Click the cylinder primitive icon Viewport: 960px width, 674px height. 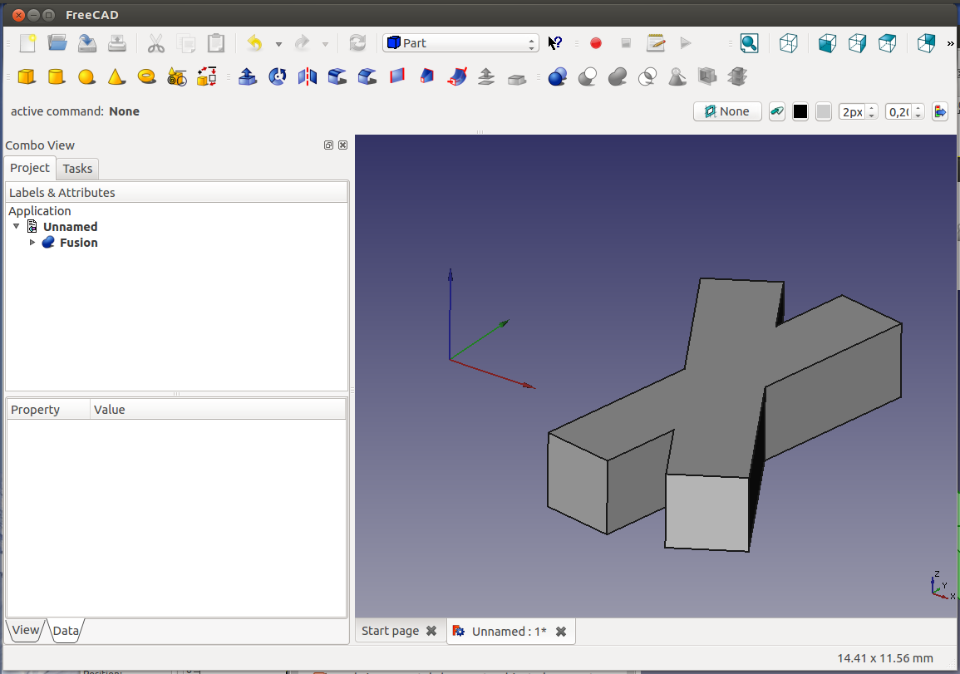tap(56, 77)
